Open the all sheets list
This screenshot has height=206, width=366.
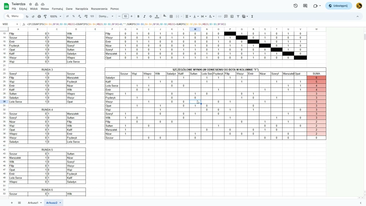tap(19, 203)
